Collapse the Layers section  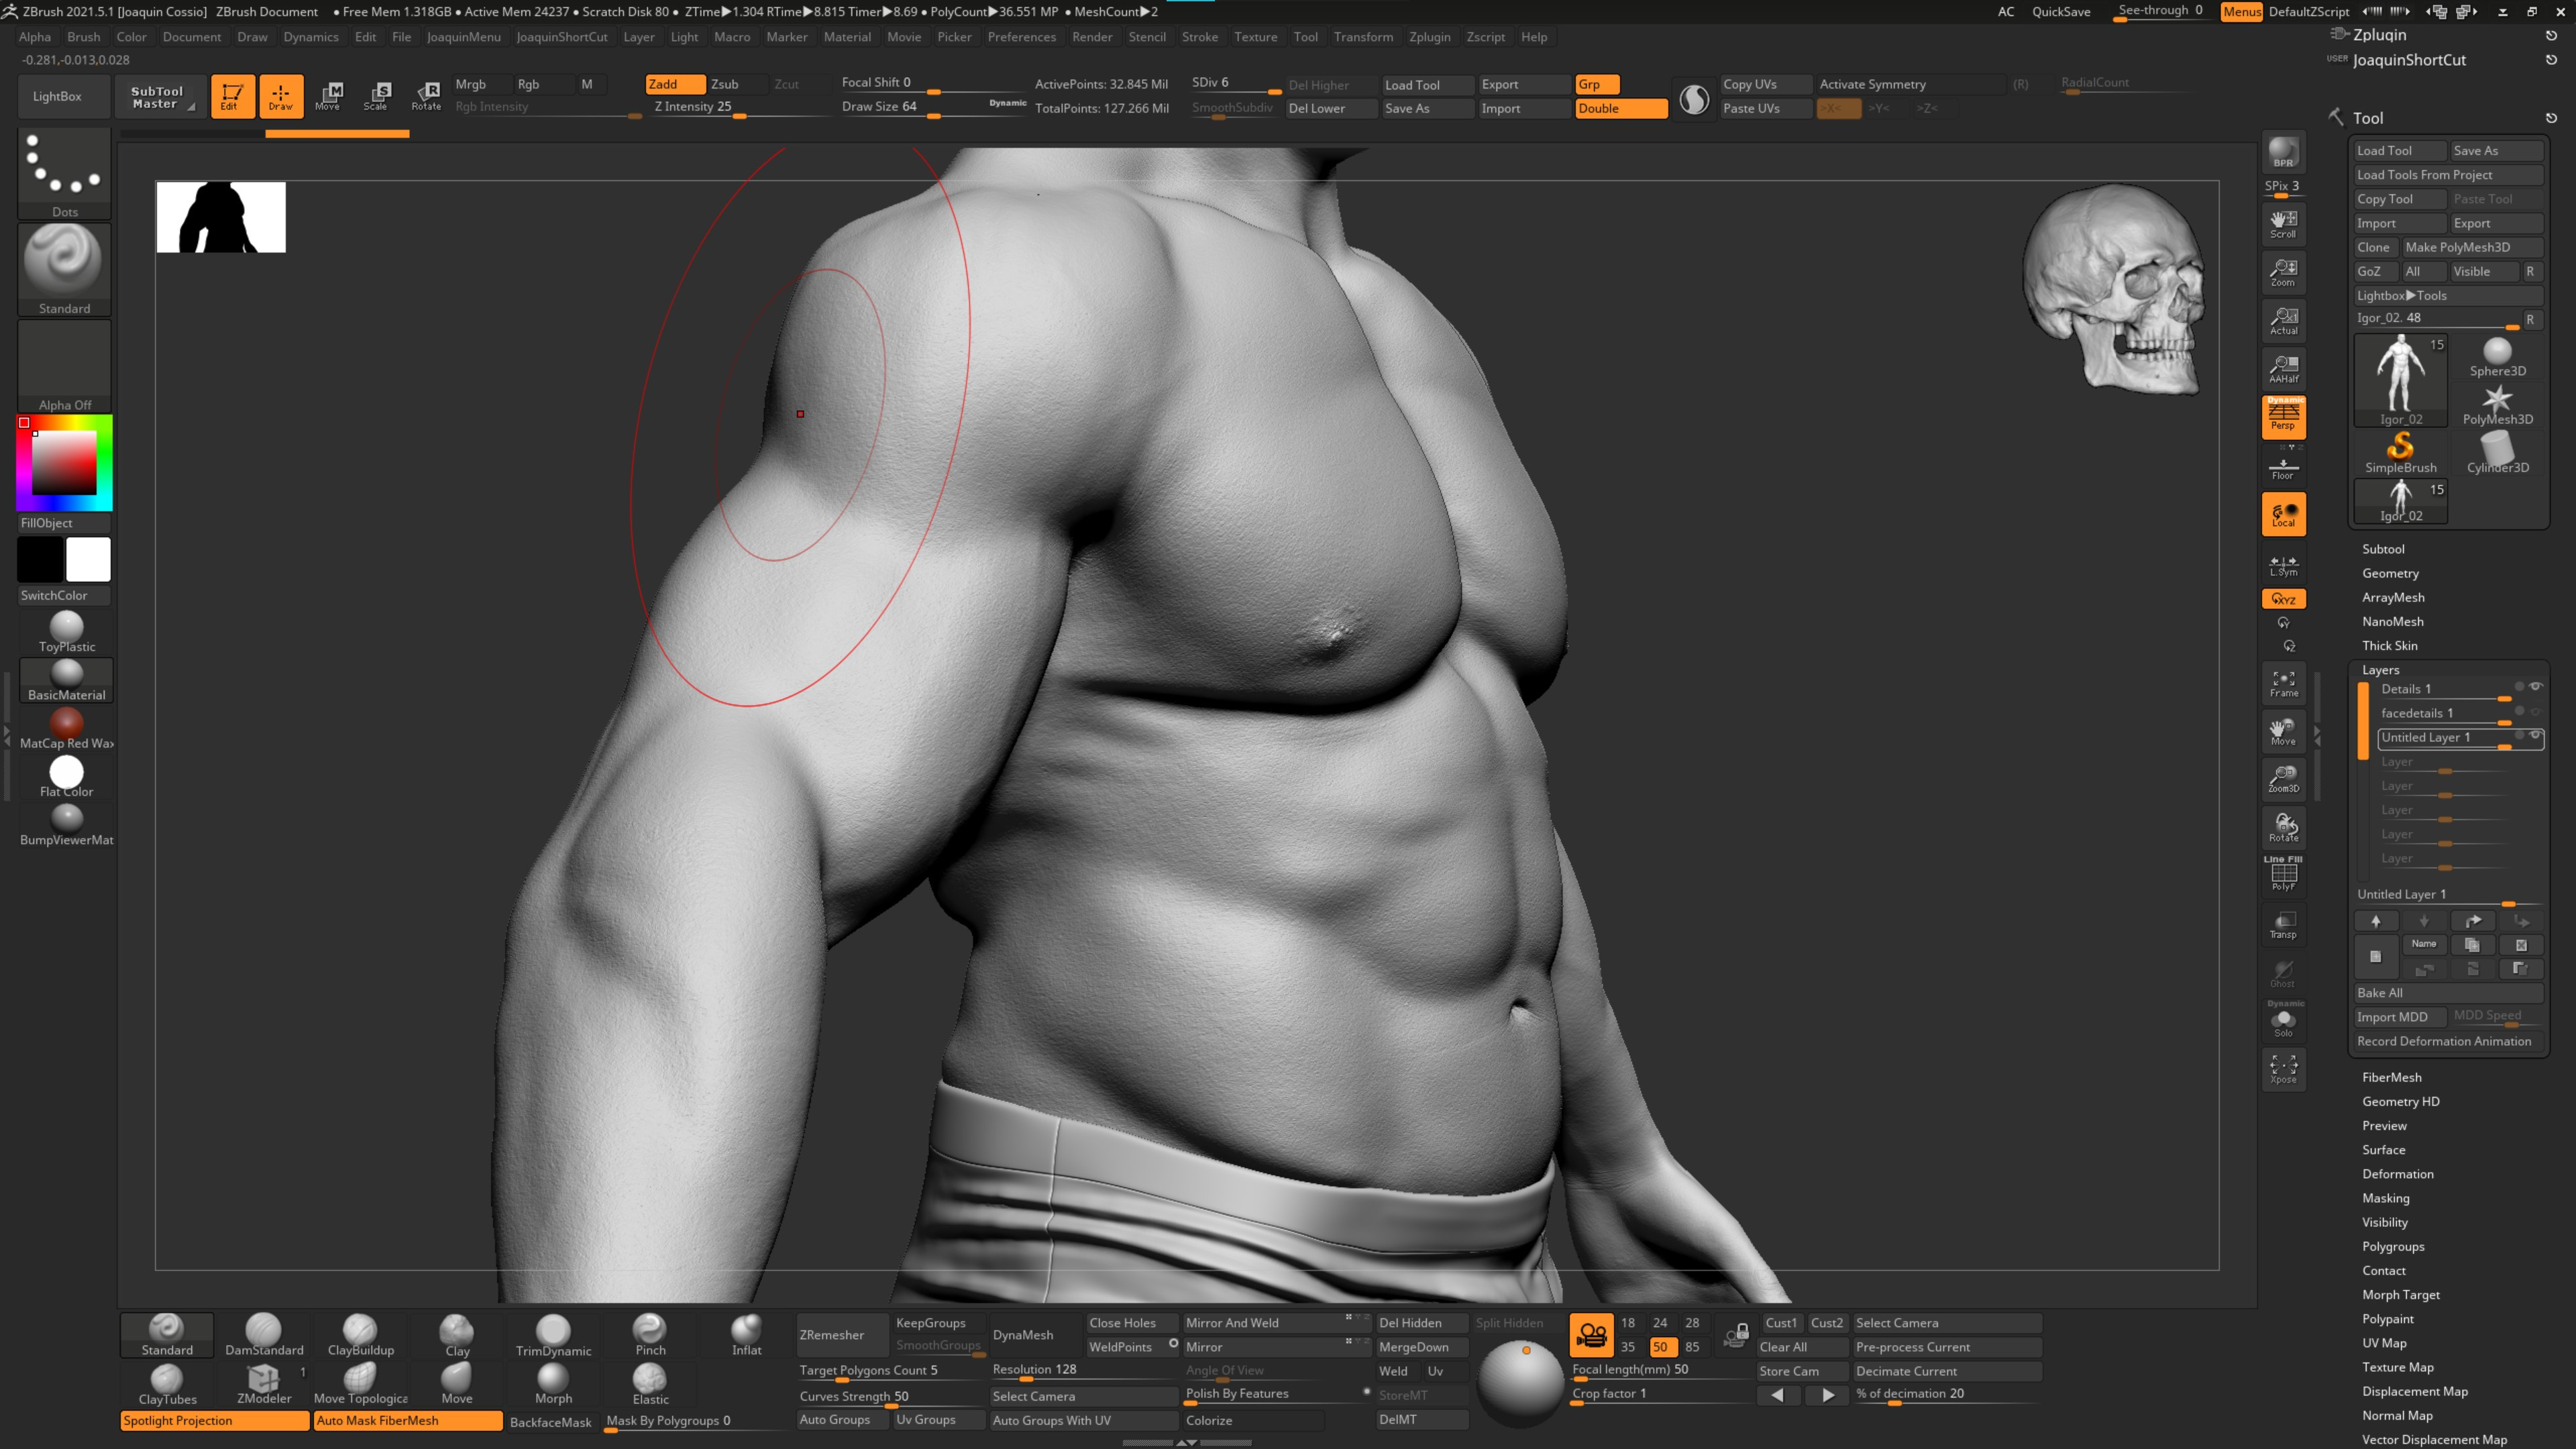point(2380,670)
